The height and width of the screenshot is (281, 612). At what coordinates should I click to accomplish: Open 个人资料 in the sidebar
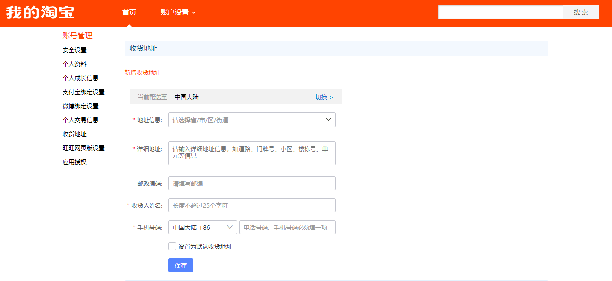coord(74,64)
